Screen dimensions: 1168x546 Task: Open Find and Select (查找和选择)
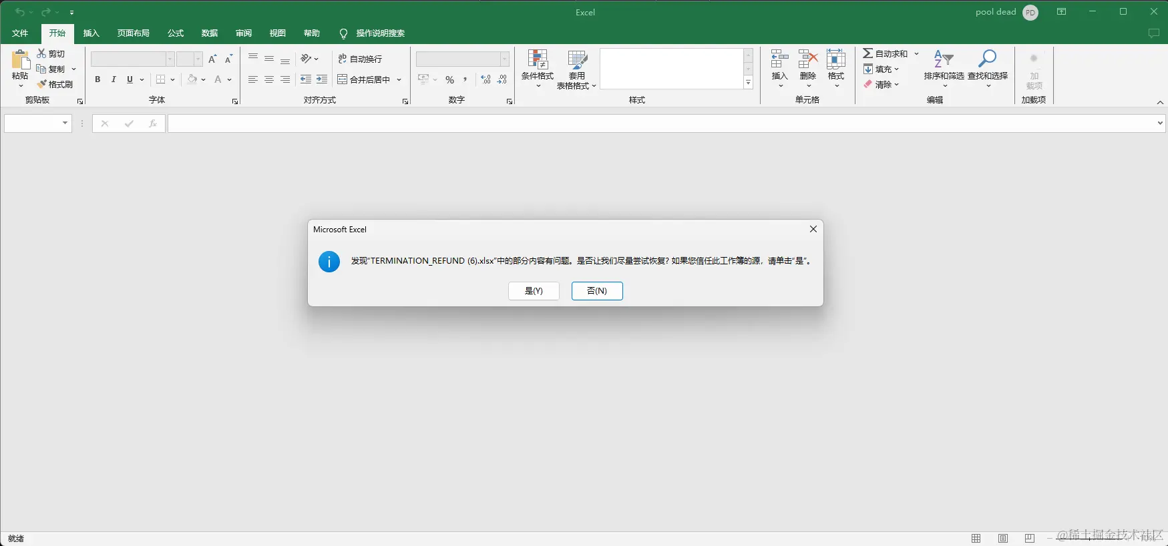point(988,68)
